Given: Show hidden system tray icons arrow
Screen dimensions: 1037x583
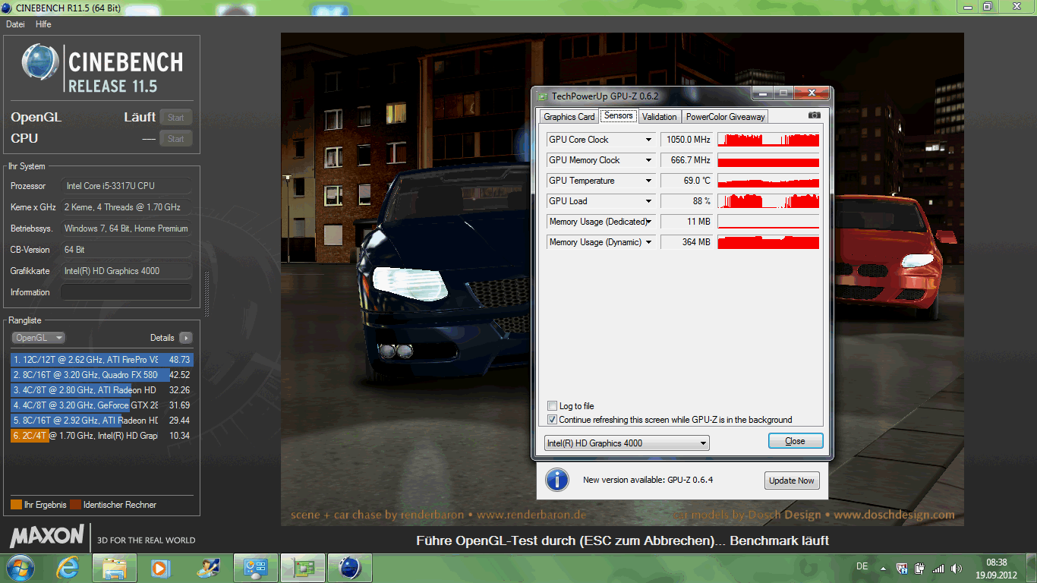Looking at the screenshot, I should coord(883,568).
